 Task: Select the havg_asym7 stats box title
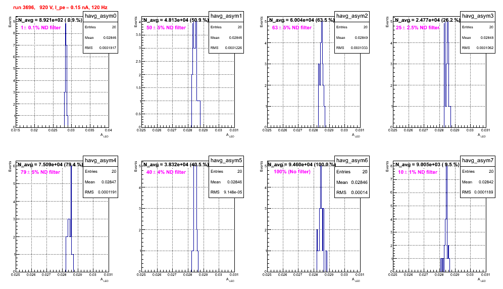pyautogui.click(x=478, y=160)
